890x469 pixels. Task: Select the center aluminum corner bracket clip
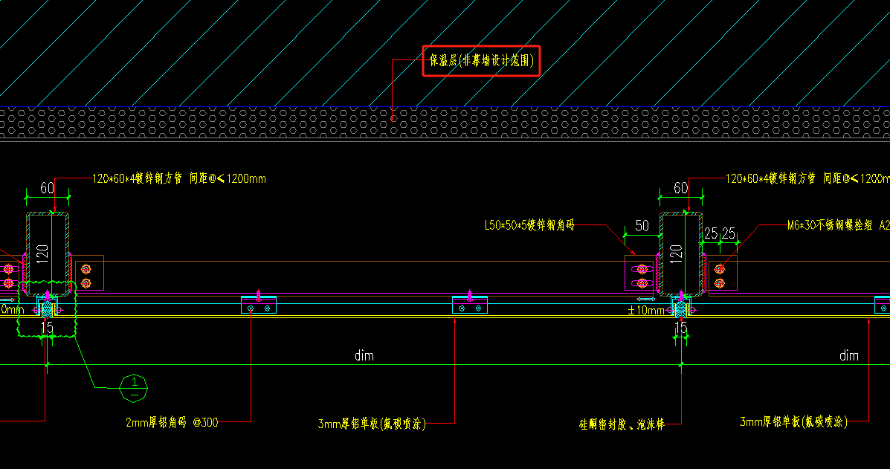point(470,305)
